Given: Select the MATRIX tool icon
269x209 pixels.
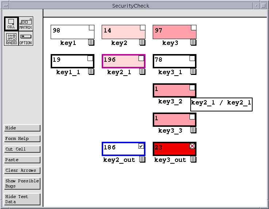Looking at the screenshot, I should pos(26,24).
